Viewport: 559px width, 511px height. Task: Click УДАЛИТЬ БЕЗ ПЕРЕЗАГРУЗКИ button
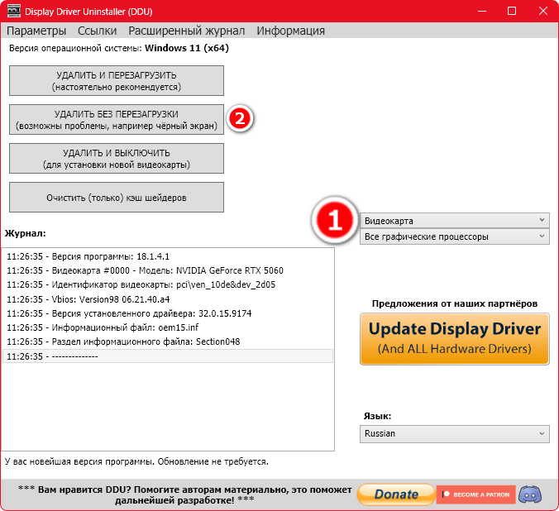pos(116,120)
